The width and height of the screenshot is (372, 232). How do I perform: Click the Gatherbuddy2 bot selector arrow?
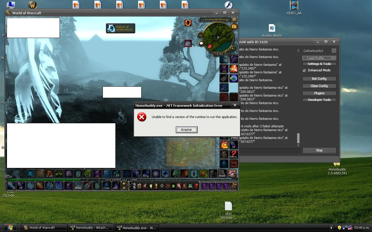coord(334,51)
